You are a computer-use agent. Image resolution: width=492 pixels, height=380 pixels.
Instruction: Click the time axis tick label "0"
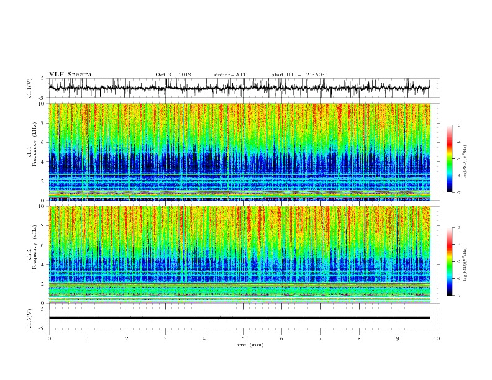[49, 338]
